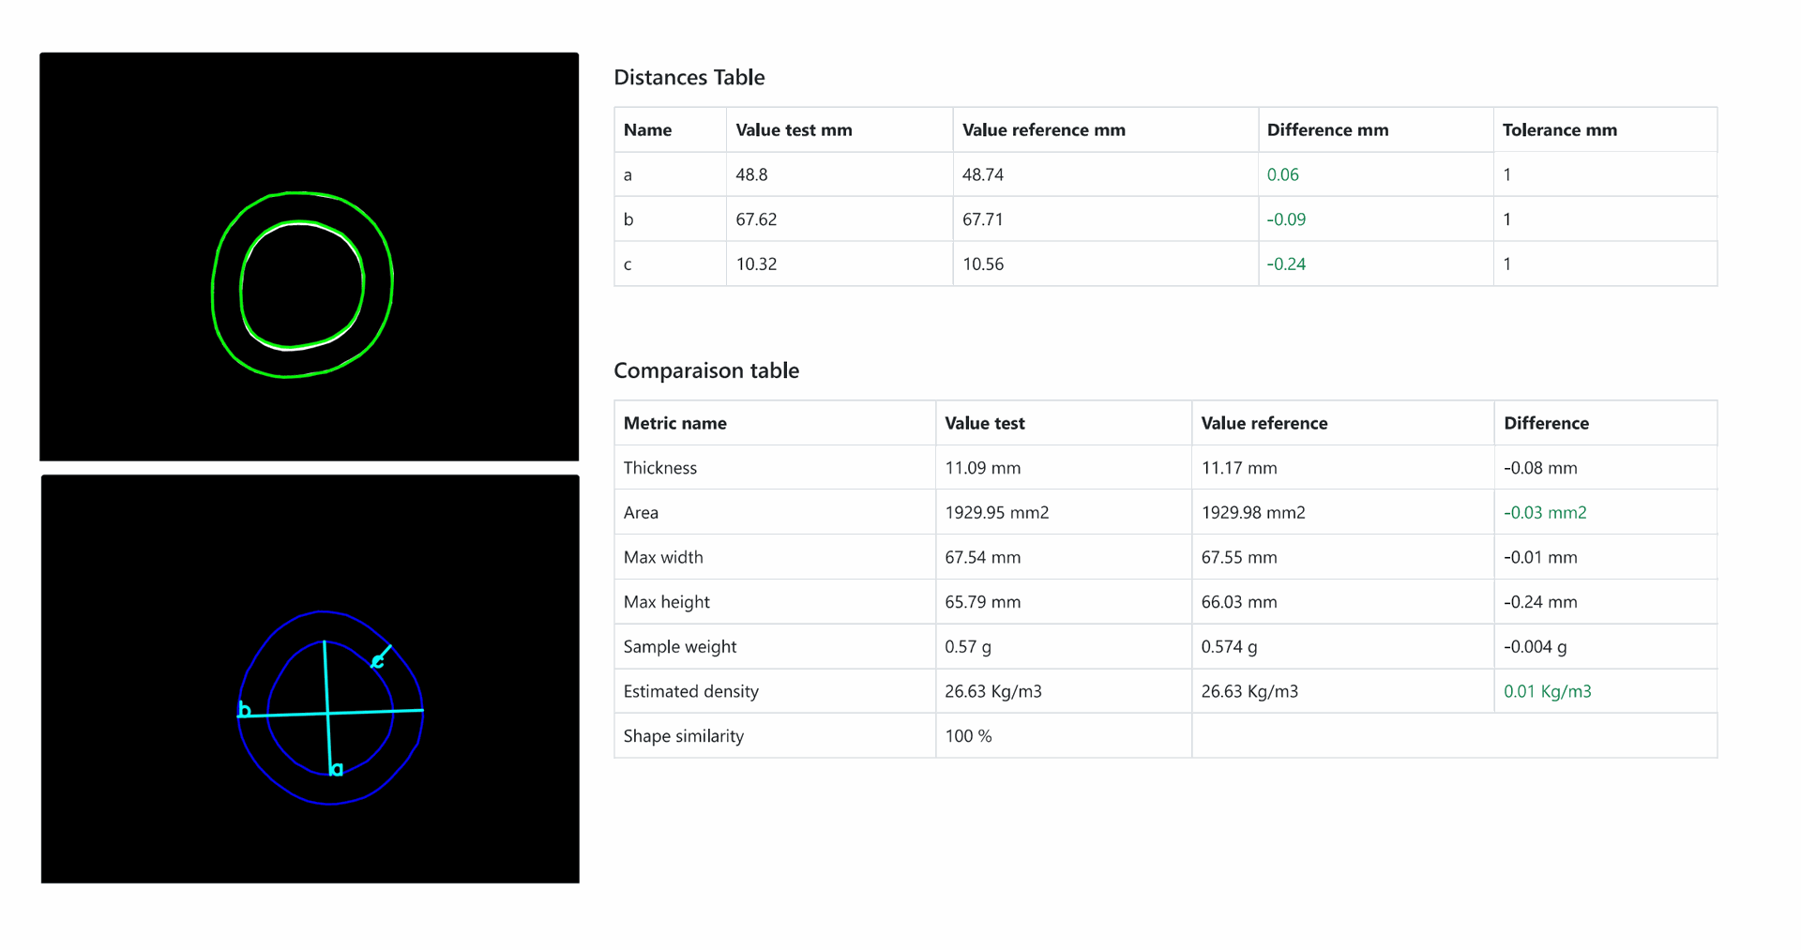Click the Estimated density difference value
Image resolution: width=1801 pixels, height=950 pixels.
(1547, 691)
